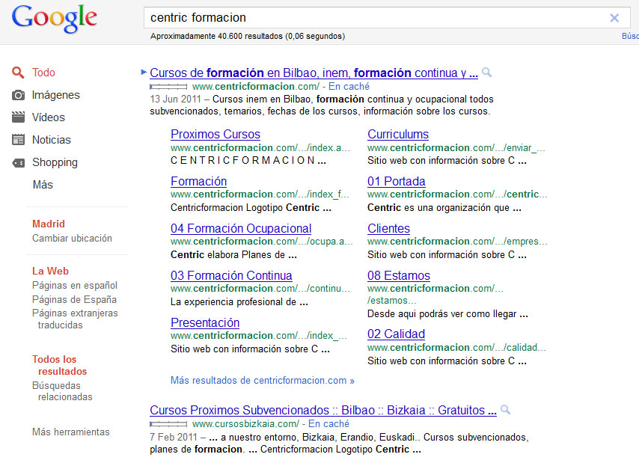Open the Formación sitelink
639x466 pixels.
pyautogui.click(x=198, y=181)
